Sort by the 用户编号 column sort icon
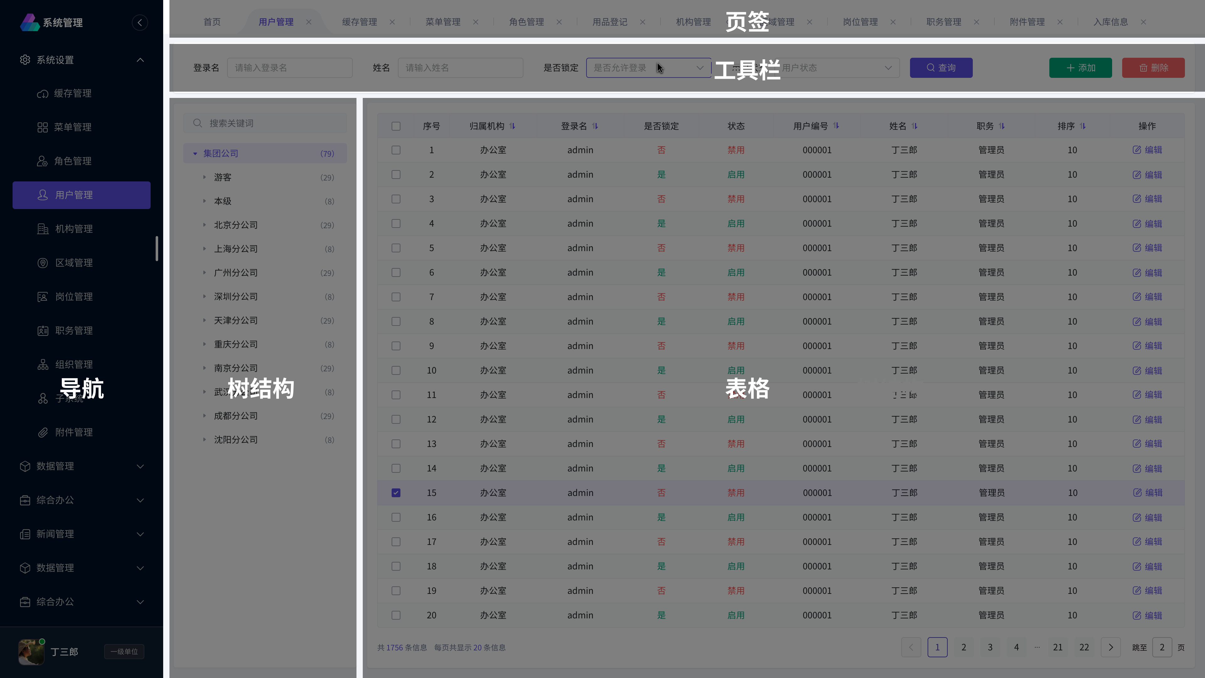This screenshot has width=1205, height=678. pyautogui.click(x=836, y=126)
